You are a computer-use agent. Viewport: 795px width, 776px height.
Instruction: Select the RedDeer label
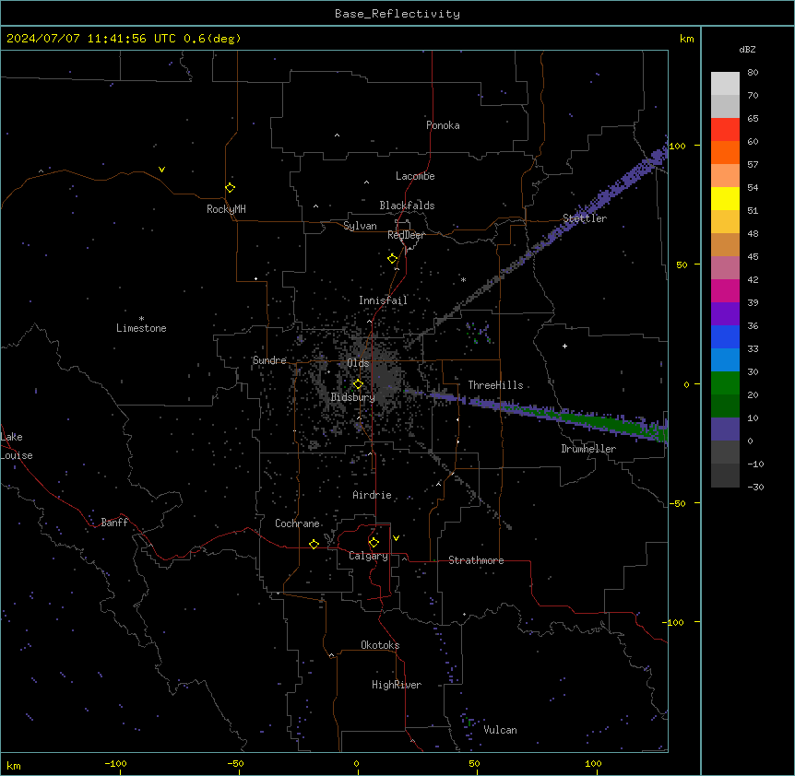pos(406,235)
